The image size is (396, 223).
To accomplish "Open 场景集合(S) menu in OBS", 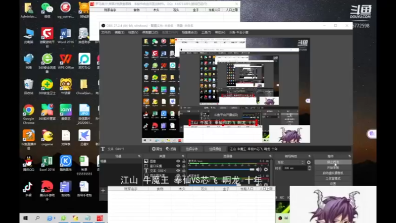I will 190,32.
